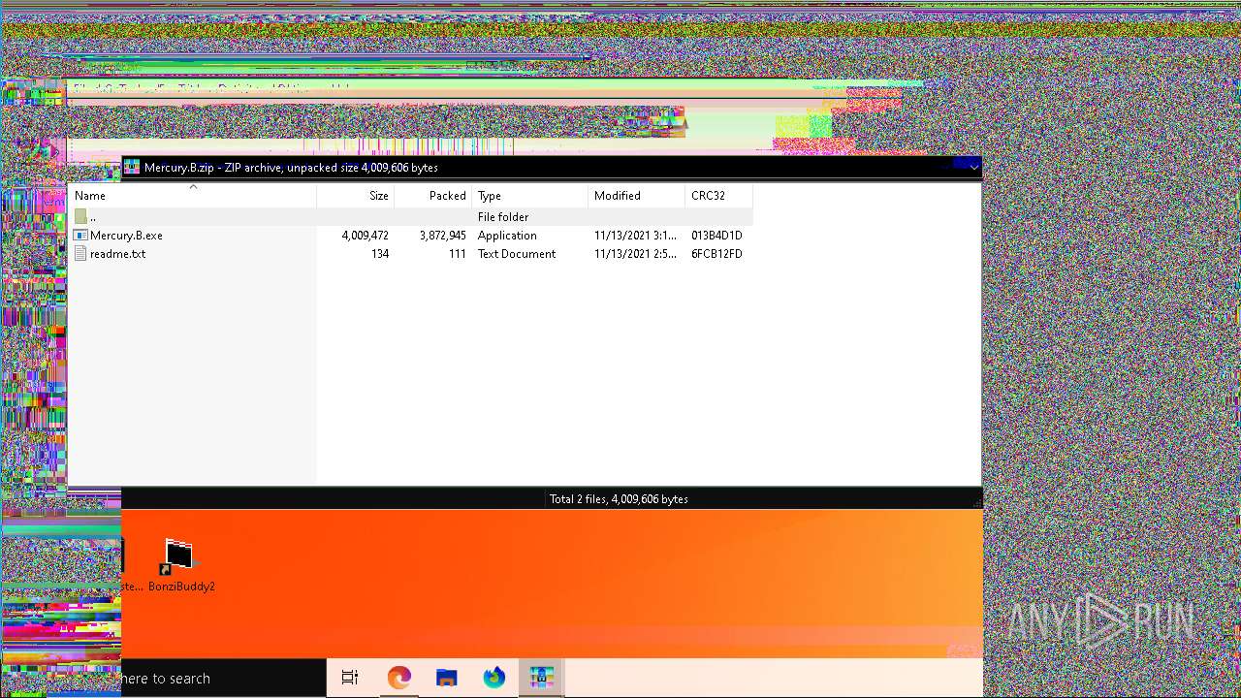
Task: Click readme.txt modified date cell
Action: (636, 254)
